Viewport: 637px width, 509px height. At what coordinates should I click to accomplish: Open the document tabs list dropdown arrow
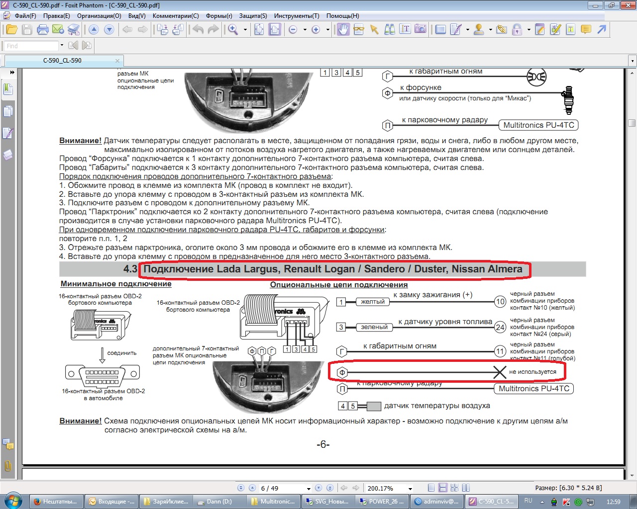coord(633,61)
